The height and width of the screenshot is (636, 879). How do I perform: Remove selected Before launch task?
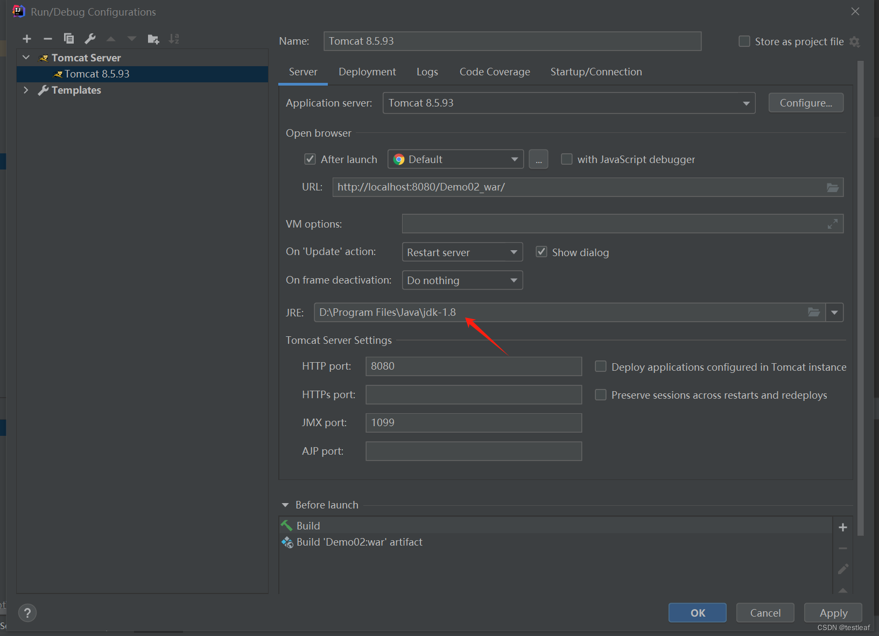(843, 548)
